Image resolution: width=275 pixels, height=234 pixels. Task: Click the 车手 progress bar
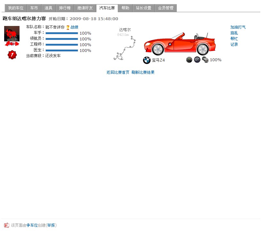pyautogui.click(x=62, y=33)
